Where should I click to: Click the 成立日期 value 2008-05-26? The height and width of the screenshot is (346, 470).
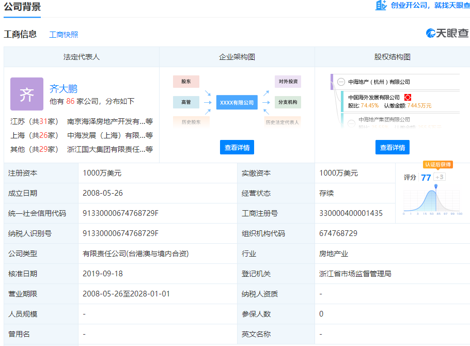102,193
